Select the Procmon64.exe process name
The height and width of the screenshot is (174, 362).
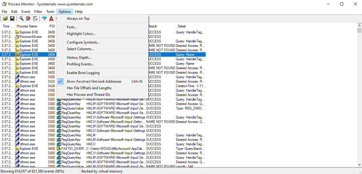(30, 37)
